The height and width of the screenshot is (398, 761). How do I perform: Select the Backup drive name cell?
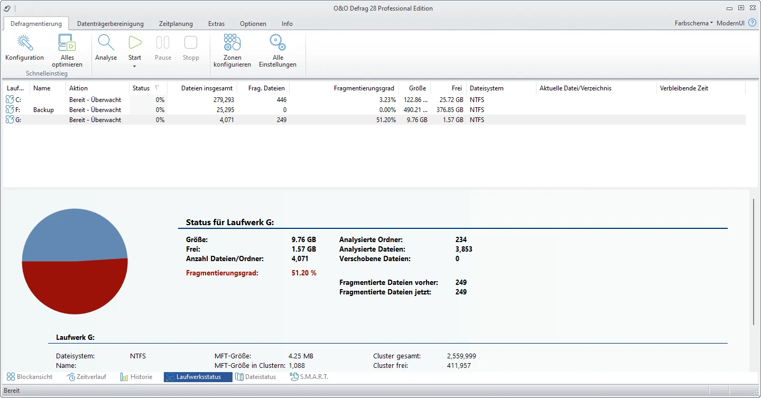(x=44, y=110)
